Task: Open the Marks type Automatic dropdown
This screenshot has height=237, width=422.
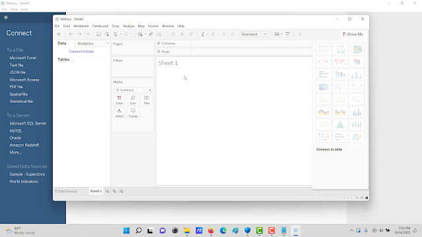Action: 133,90
